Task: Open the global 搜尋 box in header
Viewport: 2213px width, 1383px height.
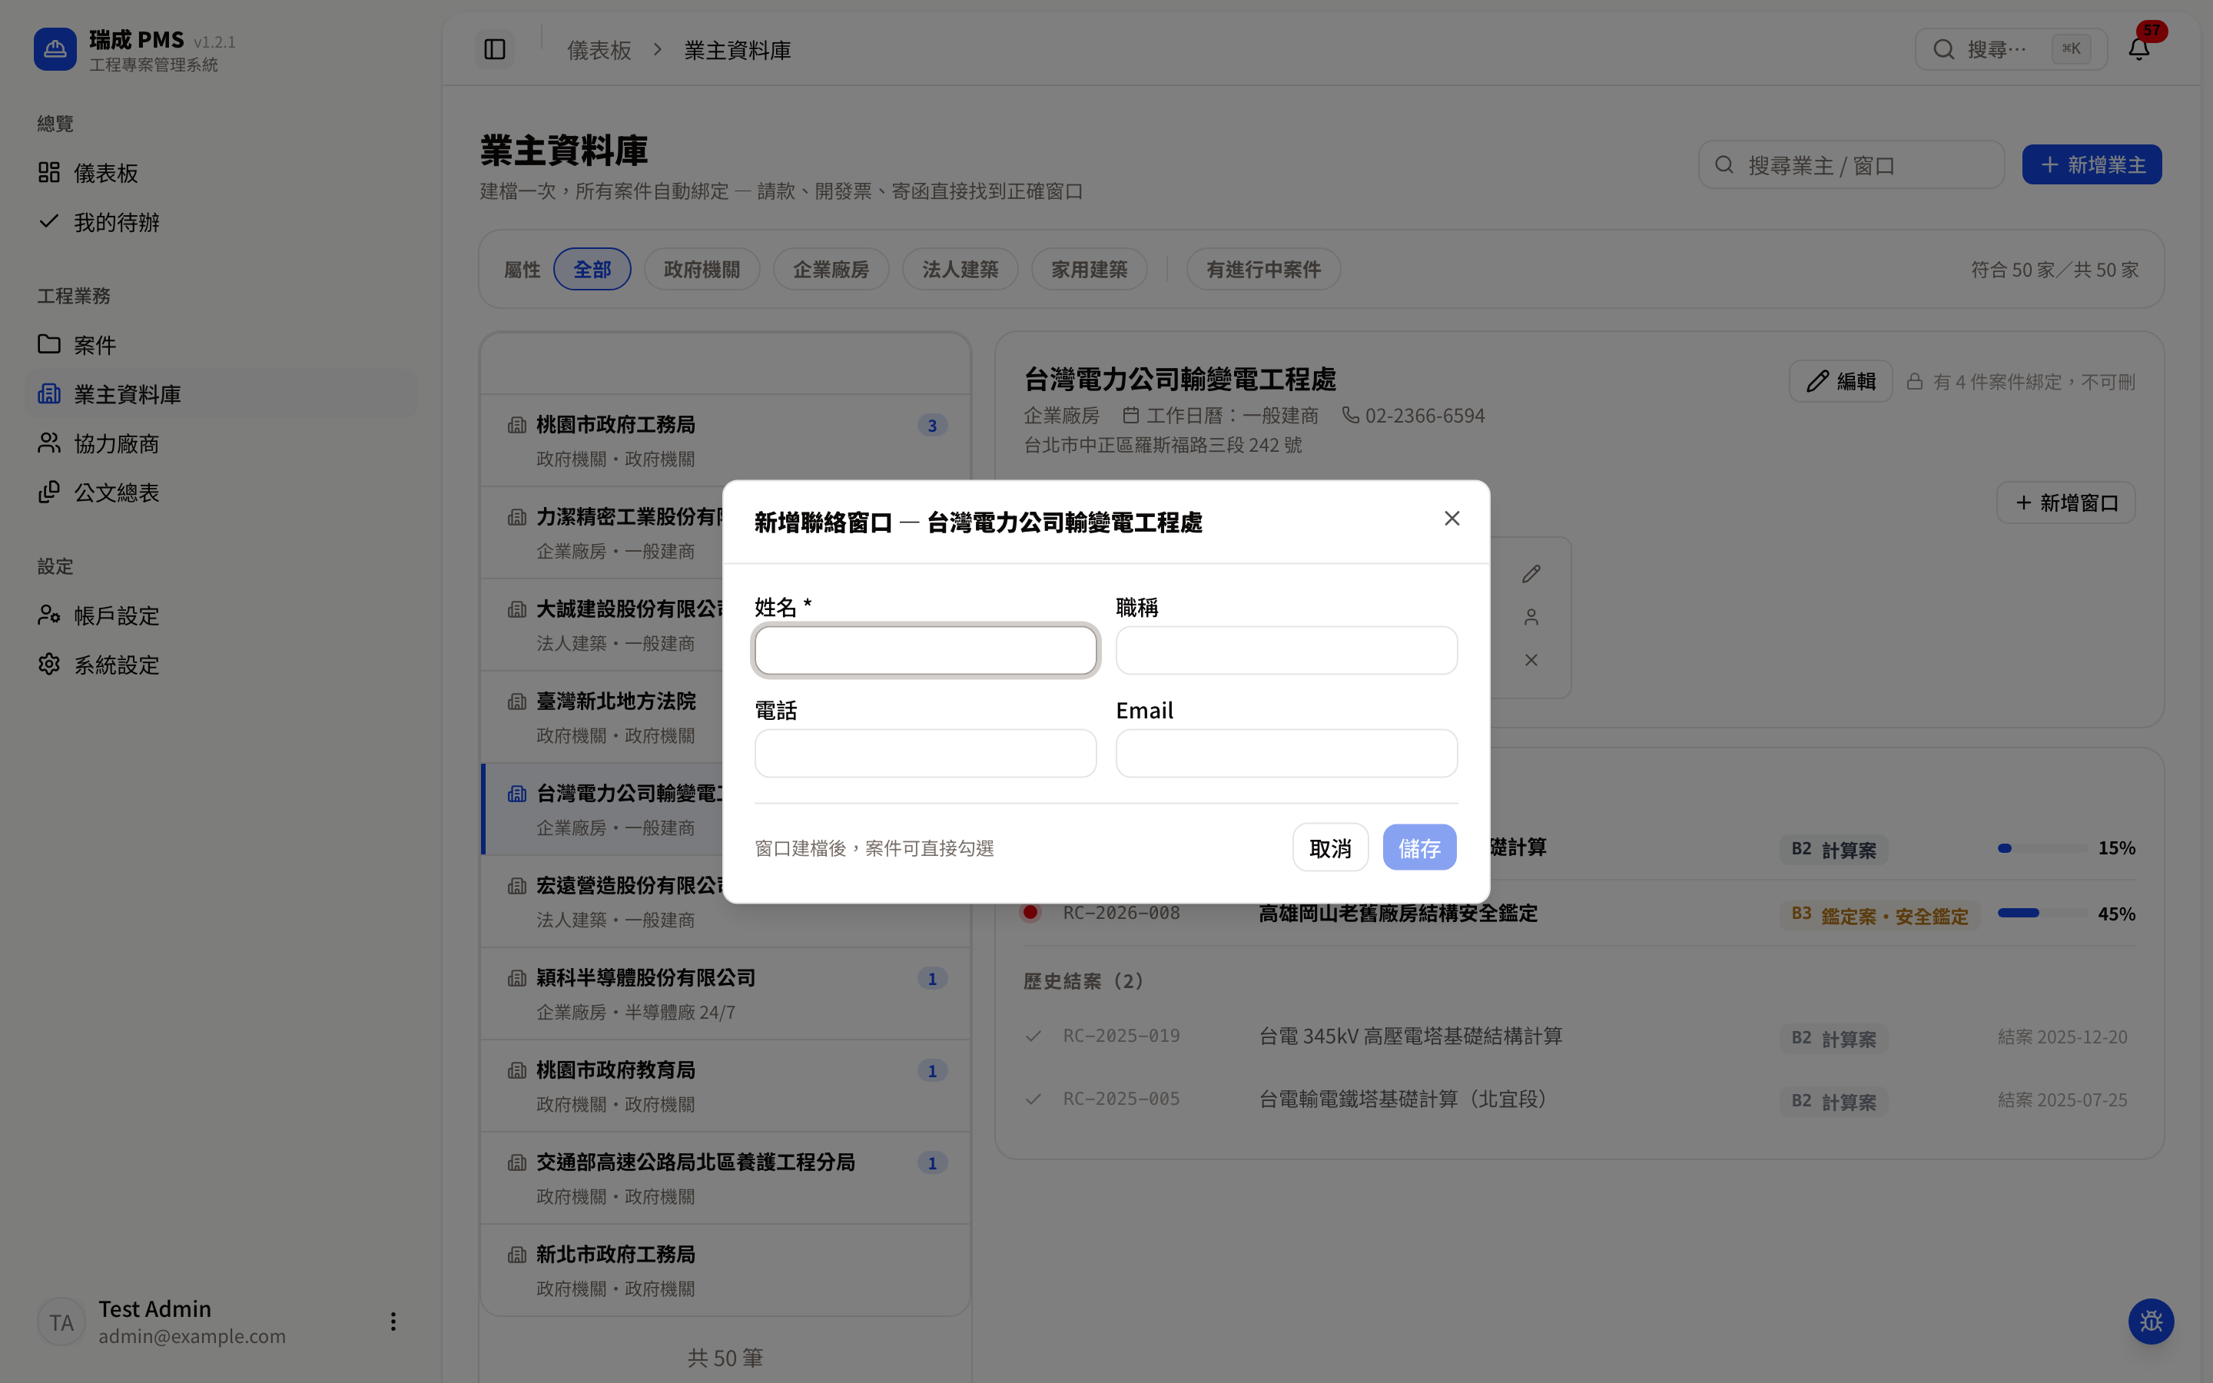Action: click(2010, 49)
